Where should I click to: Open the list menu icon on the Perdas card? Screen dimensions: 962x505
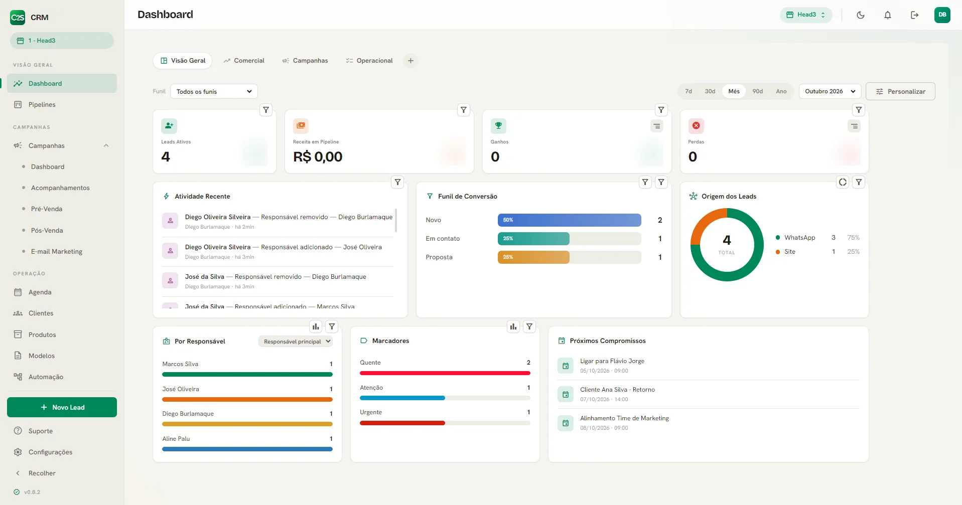(x=854, y=126)
